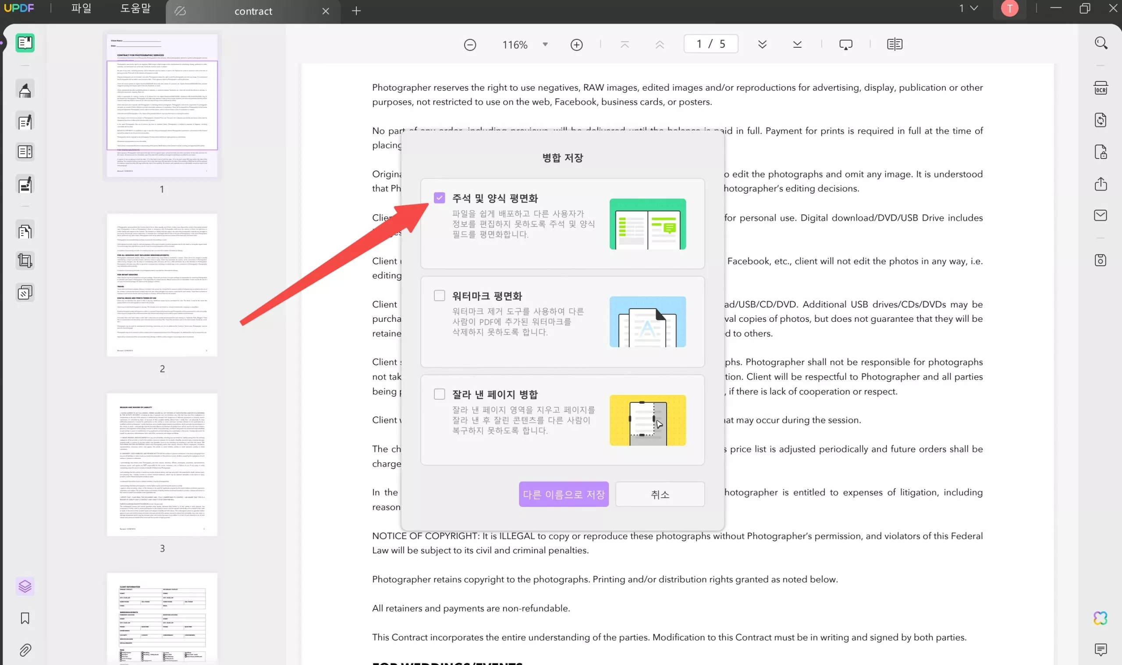The image size is (1122, 665).
Task: Zoom out with the minus icon
Action: click(470, 45)
